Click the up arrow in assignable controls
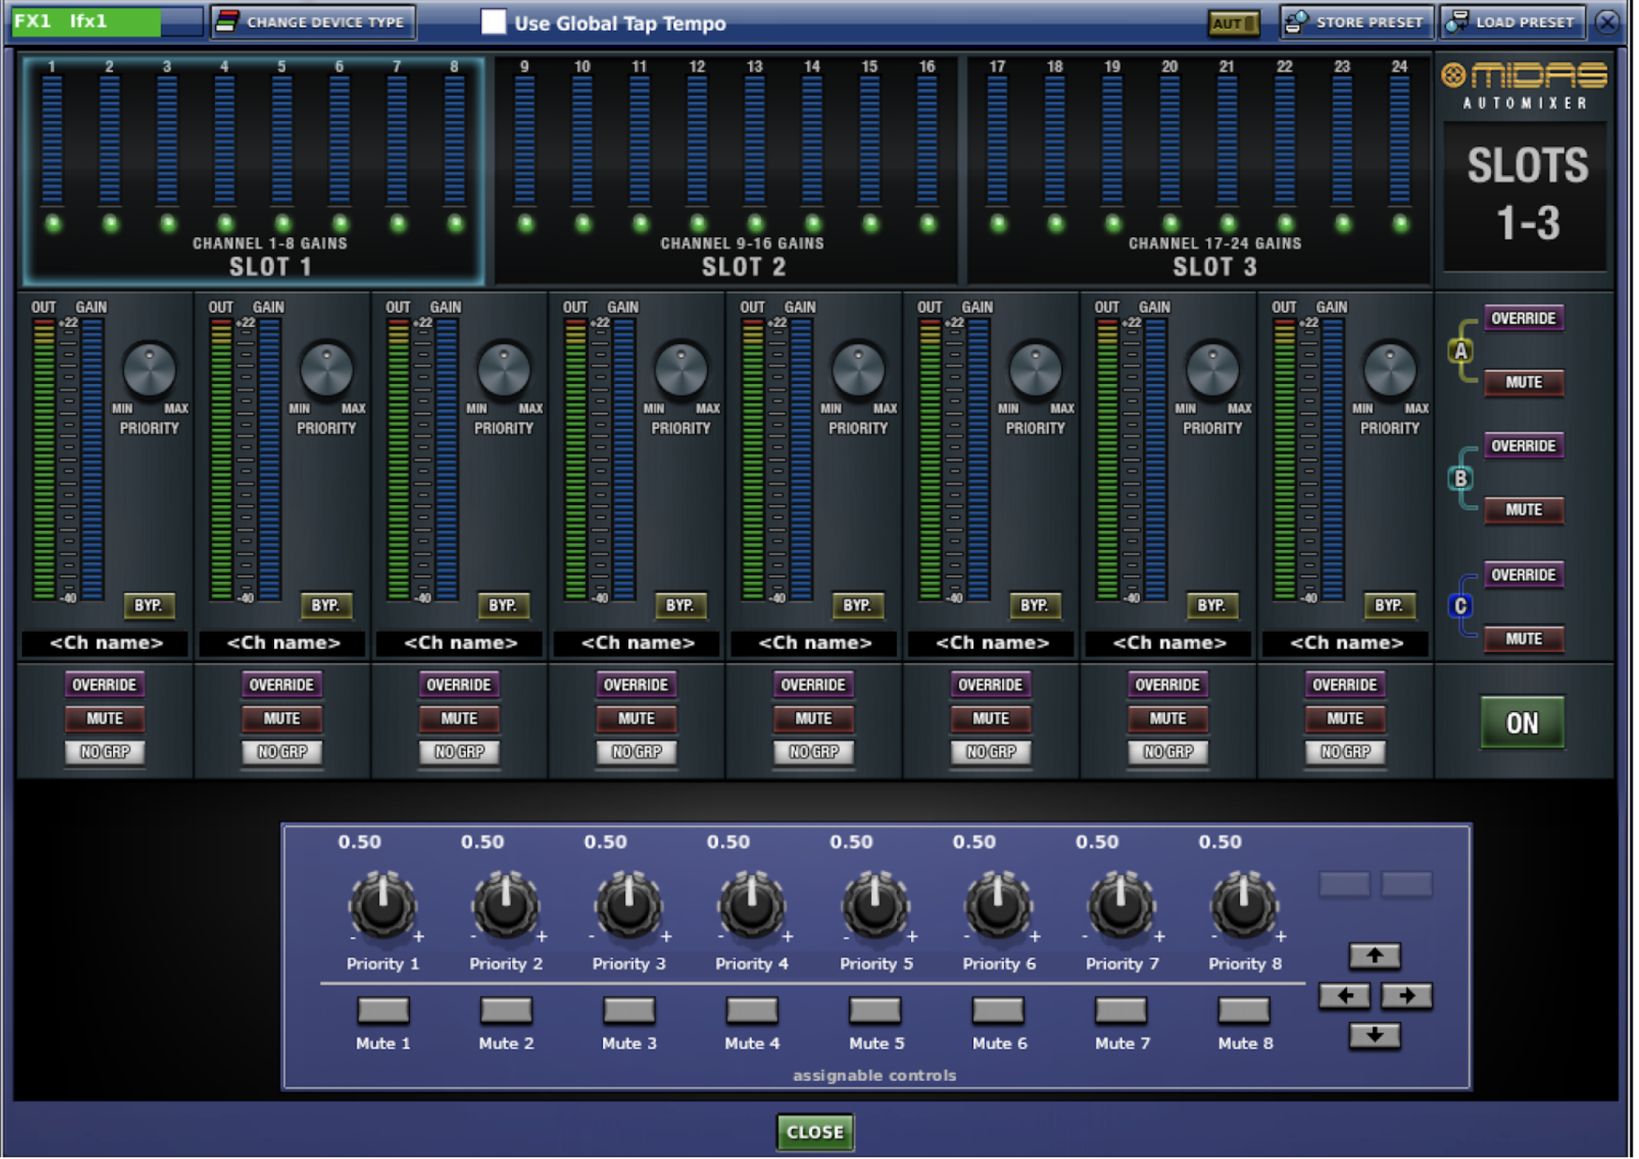 click(1375, 955)
